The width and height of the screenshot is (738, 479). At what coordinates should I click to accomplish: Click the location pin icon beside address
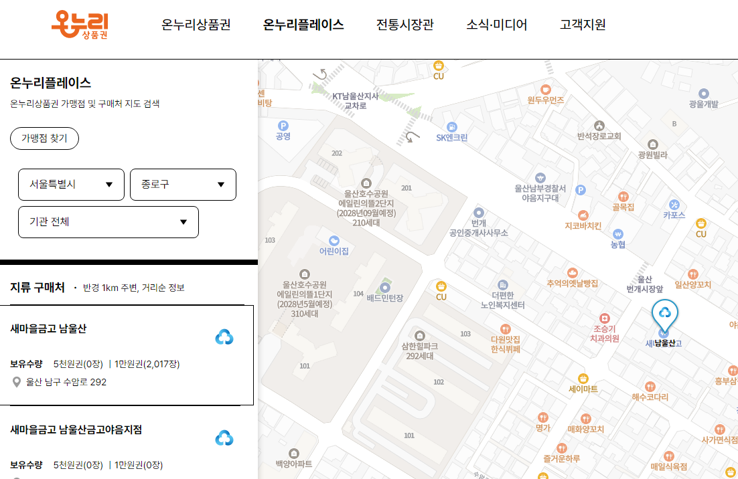17,382
